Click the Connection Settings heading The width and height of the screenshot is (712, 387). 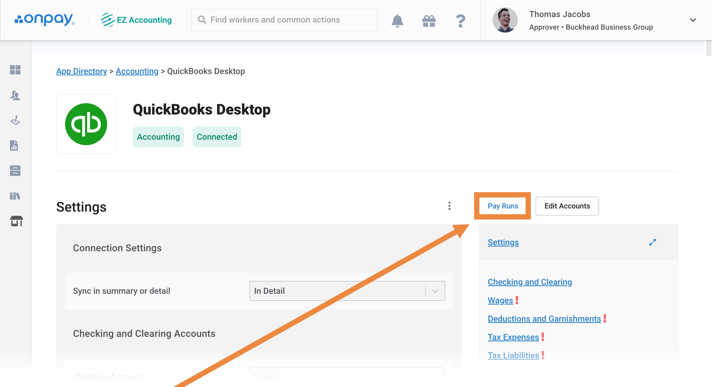coord(117,248)
